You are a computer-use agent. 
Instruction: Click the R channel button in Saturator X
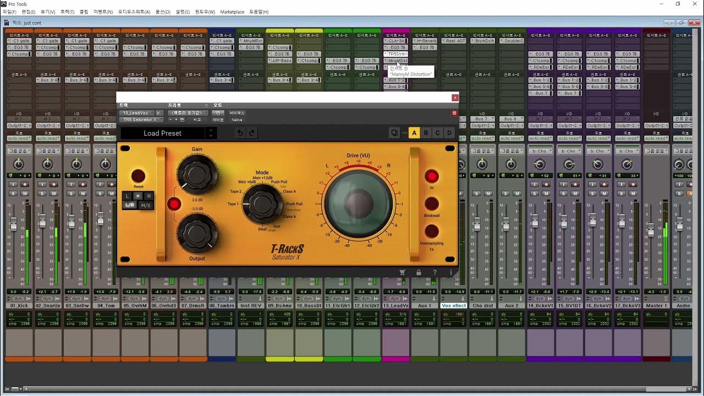coord(148,196)
